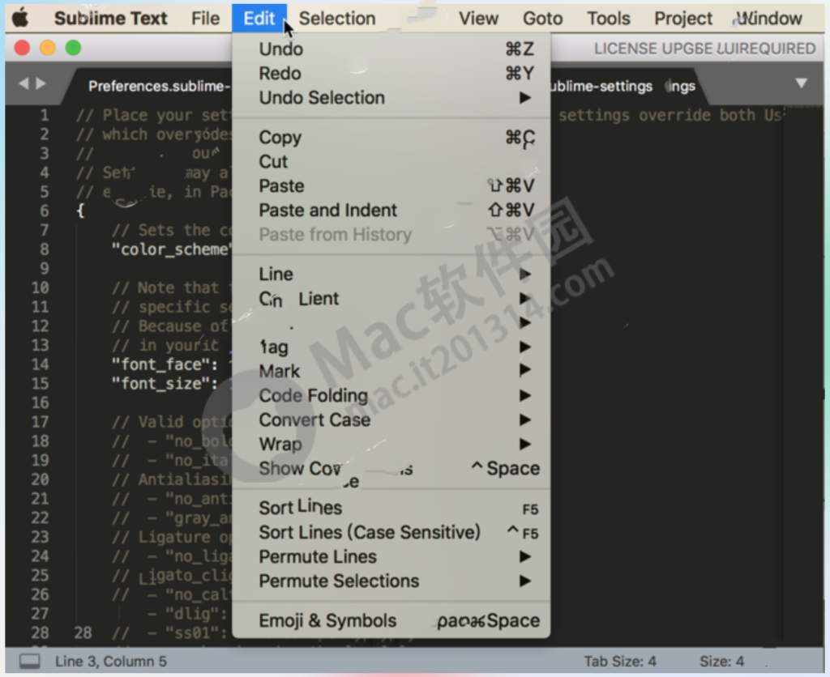Open the Goto menu

[x=542, y=18]
